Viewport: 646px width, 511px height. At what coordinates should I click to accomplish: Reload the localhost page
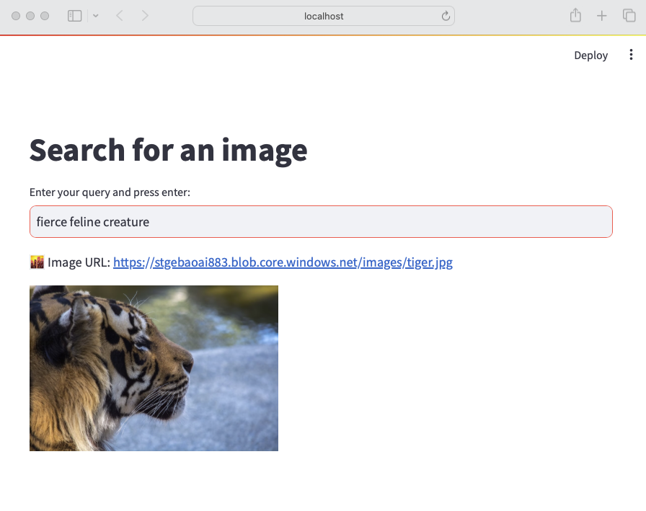[446, 16]
